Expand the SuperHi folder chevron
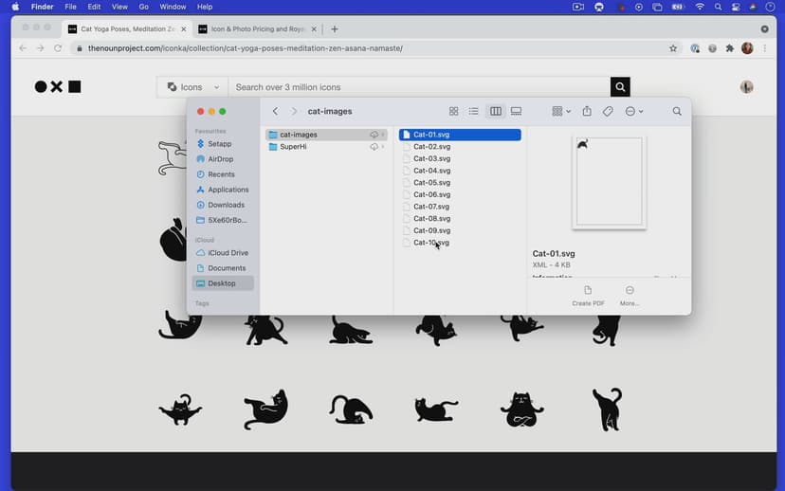 pos(383,147)
